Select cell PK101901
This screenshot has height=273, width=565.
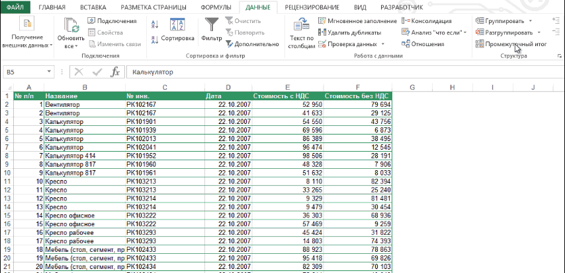click(x=165, y=121)
